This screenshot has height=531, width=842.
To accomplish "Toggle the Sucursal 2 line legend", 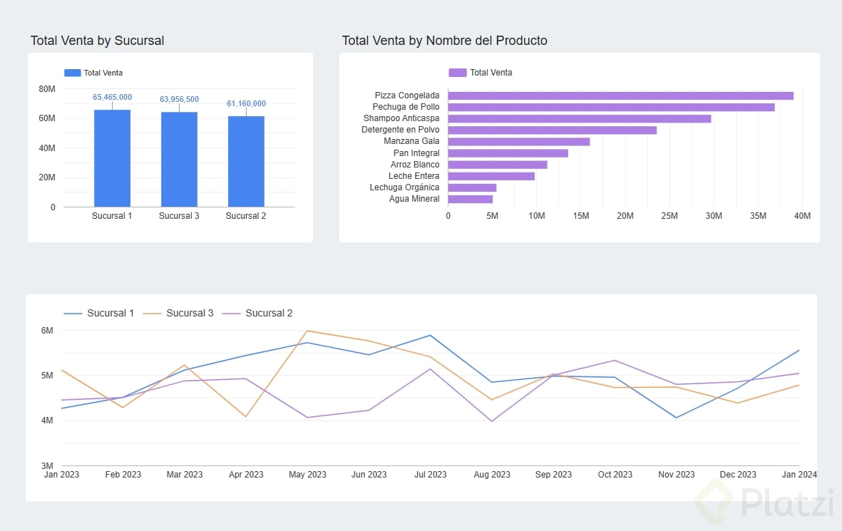I will coord(257,313).
